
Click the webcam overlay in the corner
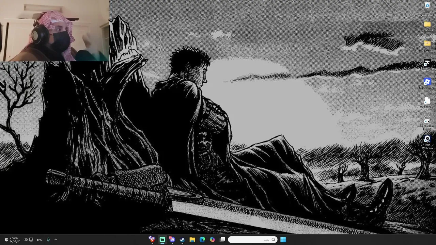pyautogui.click(x=54, y=31)
